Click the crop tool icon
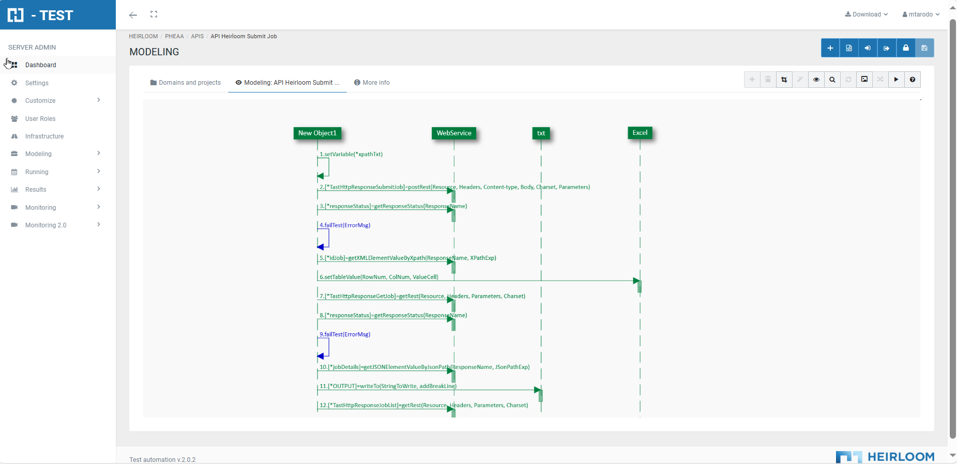 point(784,80)
